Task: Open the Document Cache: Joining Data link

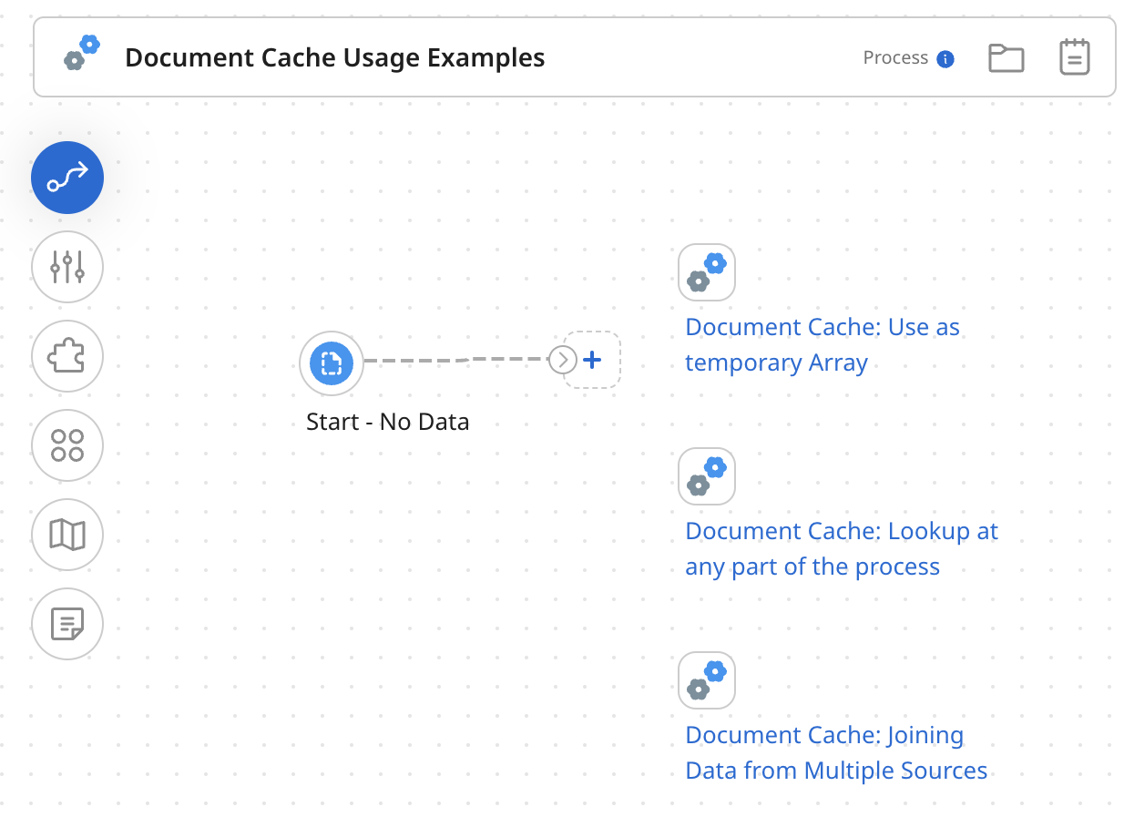Action: 836,752
